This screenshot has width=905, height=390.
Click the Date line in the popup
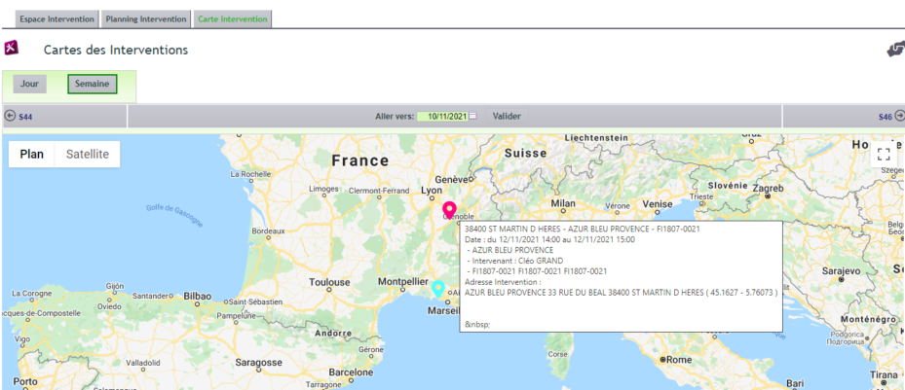[549, 239]
